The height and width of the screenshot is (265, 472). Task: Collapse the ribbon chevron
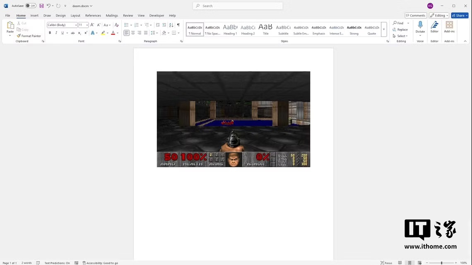click(x=465, y=41)
